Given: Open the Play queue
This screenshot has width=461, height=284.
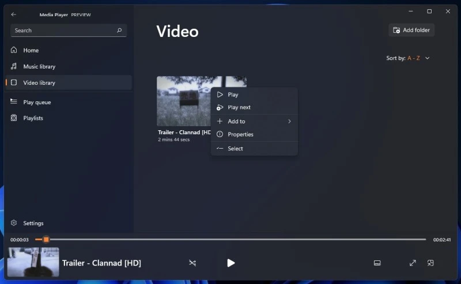Looking at the screenshot, I should (69, 102).
